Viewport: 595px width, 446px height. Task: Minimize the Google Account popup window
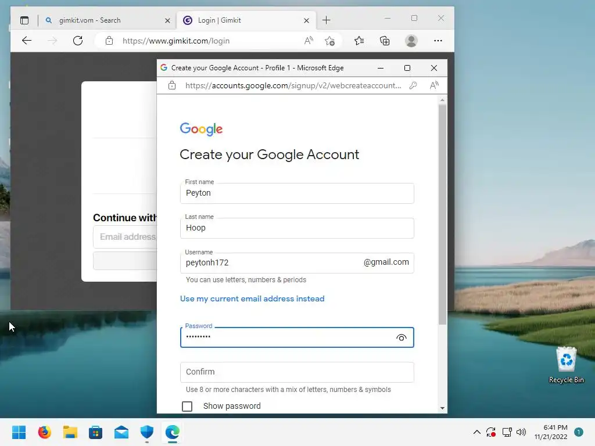[x=381, y=68]
